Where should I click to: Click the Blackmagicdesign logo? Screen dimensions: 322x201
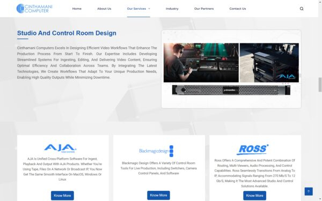pyautogui.click(x=156, y=151)
